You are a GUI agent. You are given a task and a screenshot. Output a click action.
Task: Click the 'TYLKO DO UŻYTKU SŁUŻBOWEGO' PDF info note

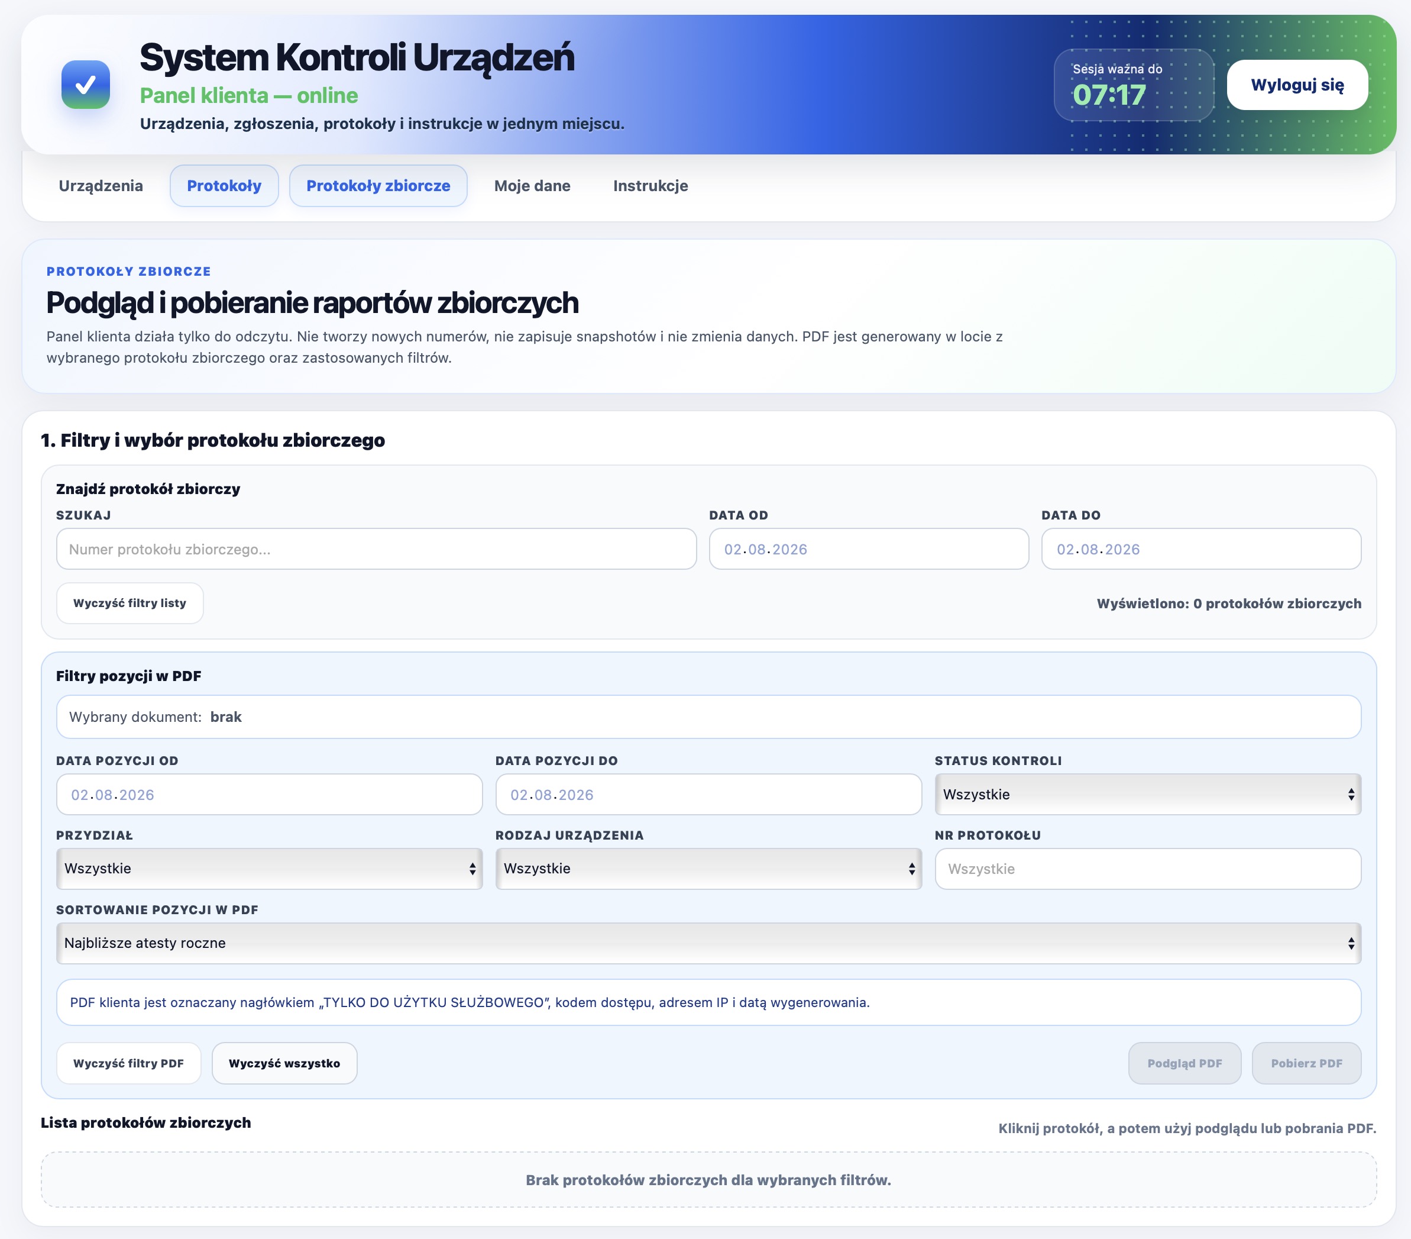click(708, 1002)
